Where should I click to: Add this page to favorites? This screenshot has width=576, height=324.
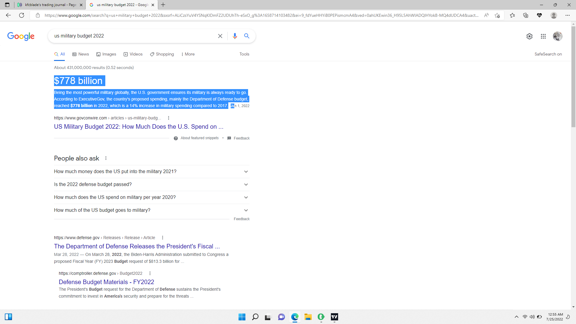497,15
